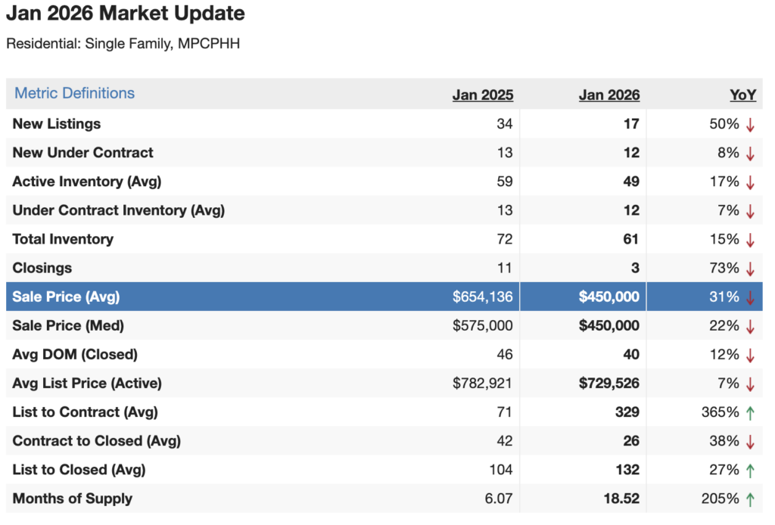Click the green up arrow for List to Contract
Image resolution: width=775 pixels, height=525 pixels.
point(750,413)
